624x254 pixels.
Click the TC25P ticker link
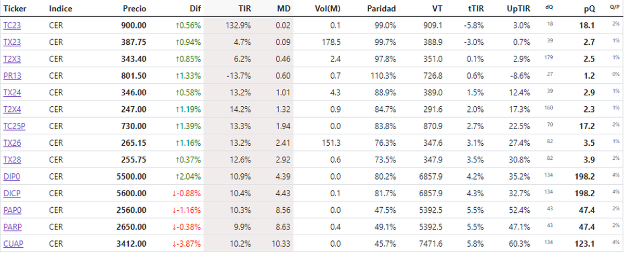pos(14,126)
